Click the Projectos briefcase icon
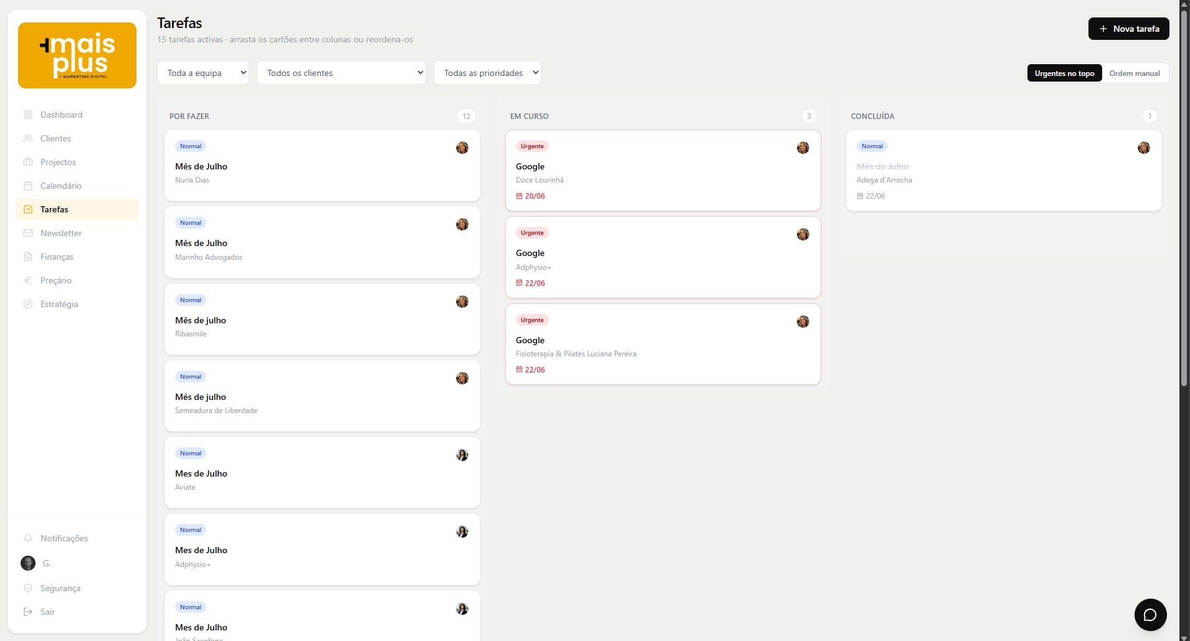1190x641 pixels. 28,162
